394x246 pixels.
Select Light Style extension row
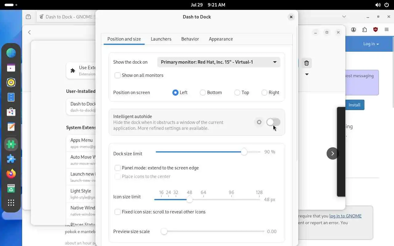(81, 194)
